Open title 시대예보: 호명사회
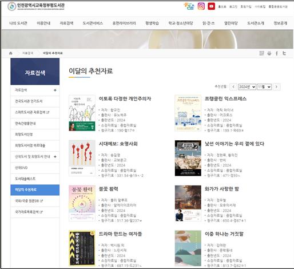Image resolution: width=294 pixels, height=269 pixels. [118, 144]
